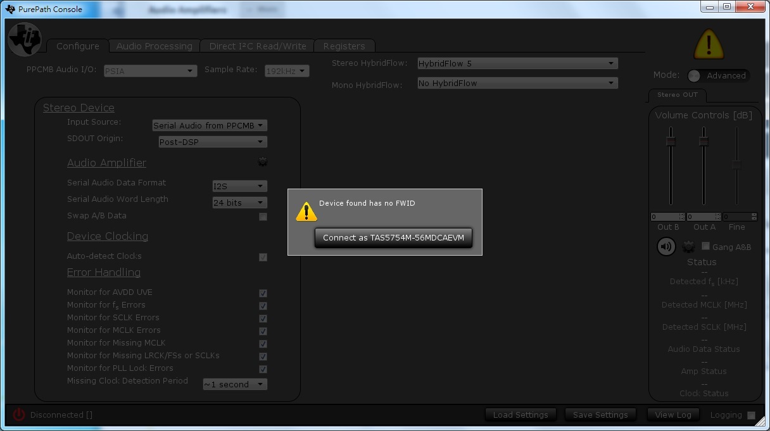Toggle Monitor for AVDD UVE checkbox
Image resolution: width=770 pixels, height=431 pixels.
(263, 293)
